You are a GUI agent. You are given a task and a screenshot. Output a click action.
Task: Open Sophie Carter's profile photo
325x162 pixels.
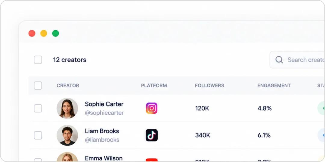(67, 108)
